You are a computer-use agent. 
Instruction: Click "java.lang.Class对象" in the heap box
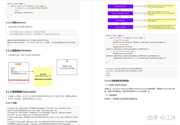(67, 68)
